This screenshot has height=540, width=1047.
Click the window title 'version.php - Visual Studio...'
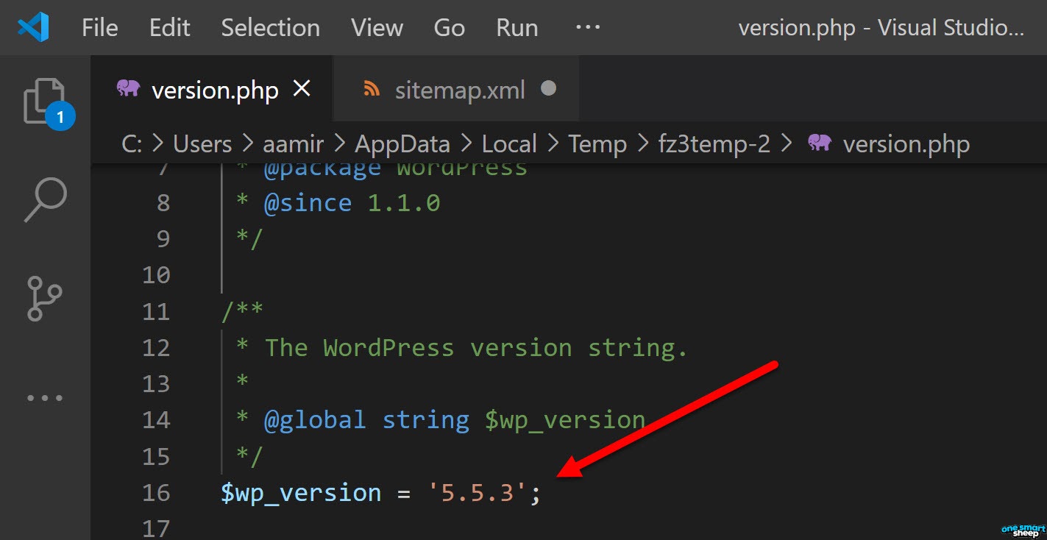click(x=881, y=28)
